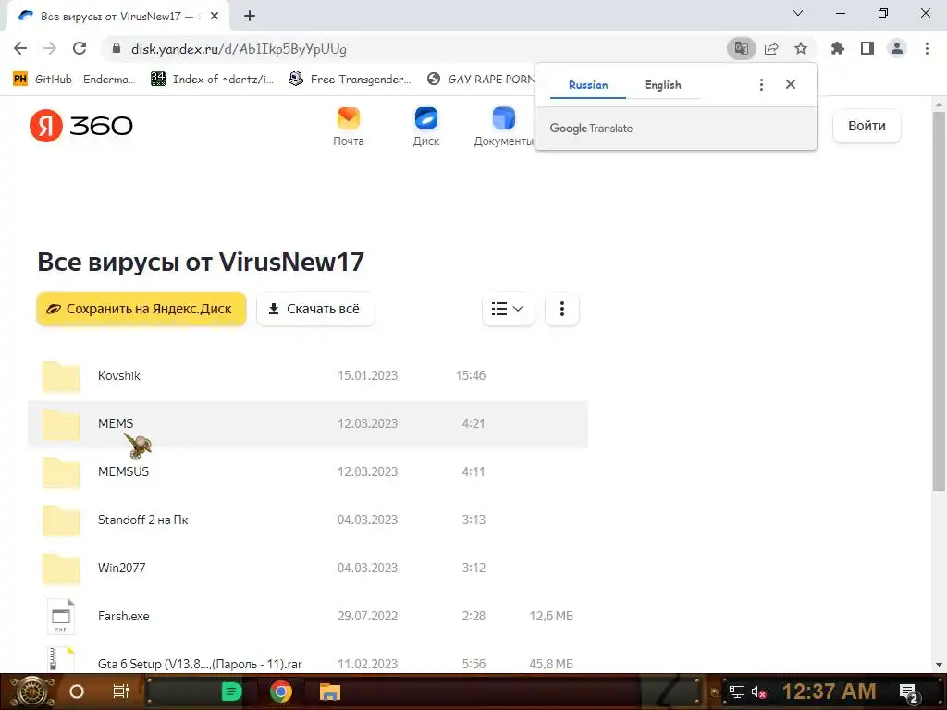The width and height of the screenshot is (947, 710).
Task: Open the GitHub - Enderma bookmark
Action: [74, 80]
